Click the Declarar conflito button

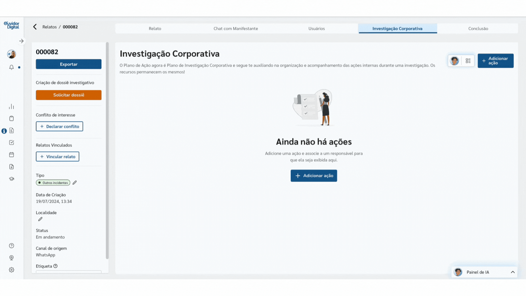click(x=59, y=126)
